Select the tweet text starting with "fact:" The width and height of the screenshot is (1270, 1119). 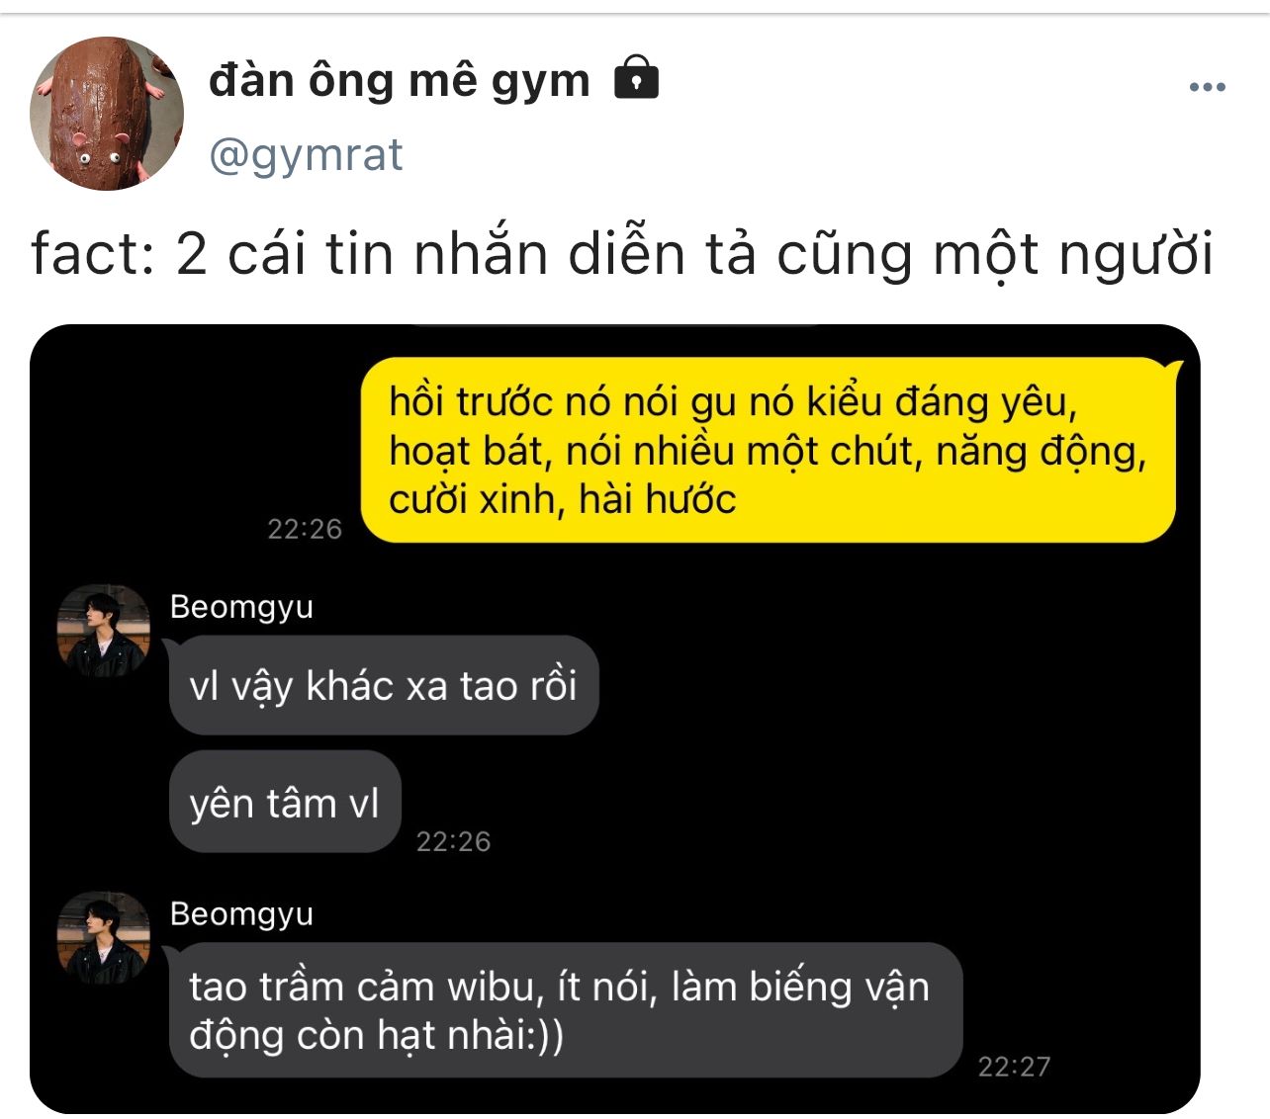(622, 254)
